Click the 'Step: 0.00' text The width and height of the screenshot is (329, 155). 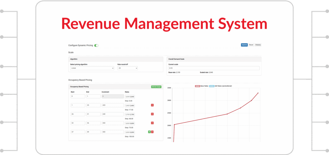tap(129, 101)
